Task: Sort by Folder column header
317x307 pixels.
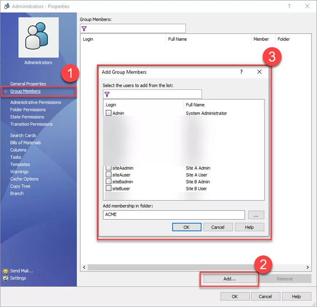Action: (x=293, y=39)
